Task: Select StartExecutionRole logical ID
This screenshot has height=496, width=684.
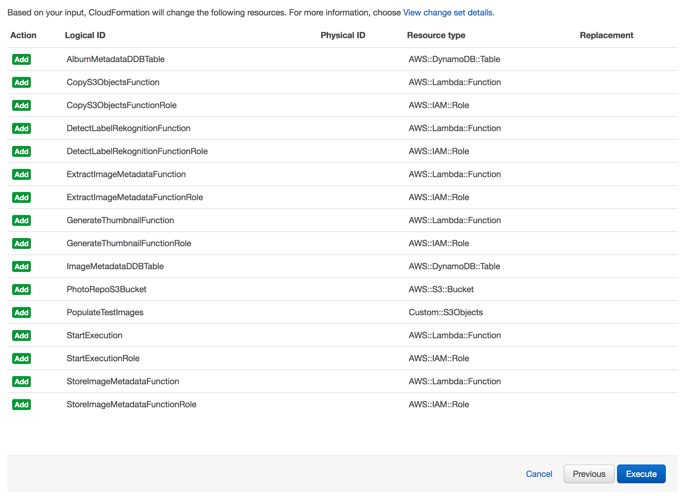Action: point(103,358)
